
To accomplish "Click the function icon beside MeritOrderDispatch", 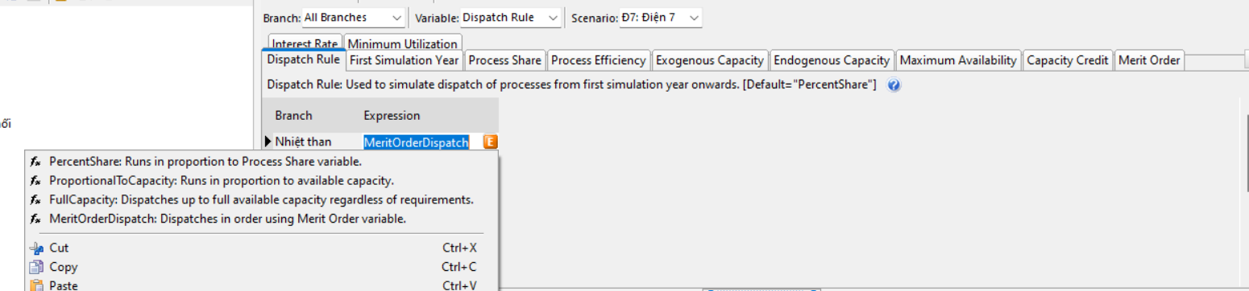I will pyautogui.click(x=35, y=219).
